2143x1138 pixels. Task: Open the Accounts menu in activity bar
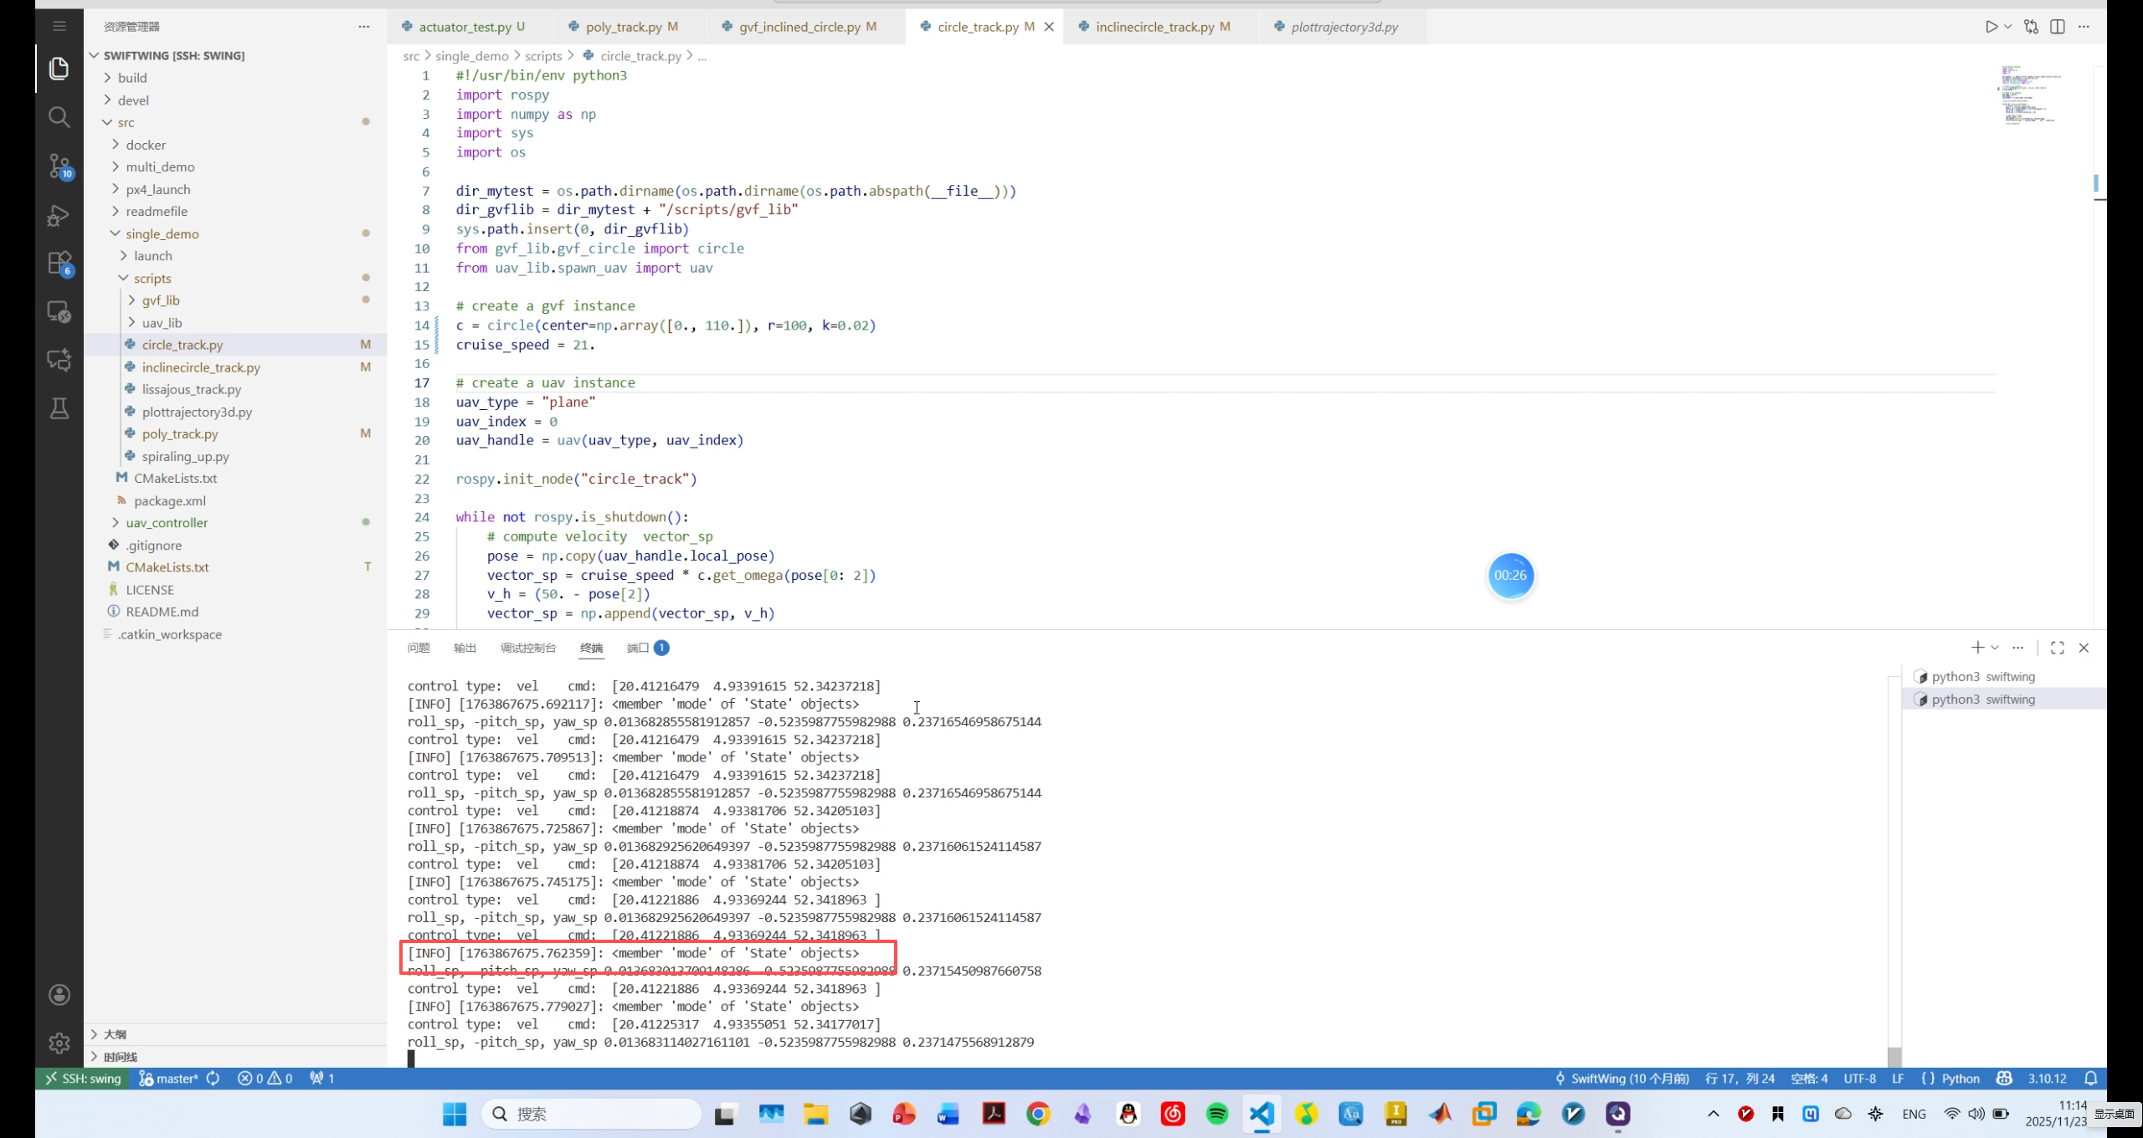pyautogui.click(x=59, y=995)
